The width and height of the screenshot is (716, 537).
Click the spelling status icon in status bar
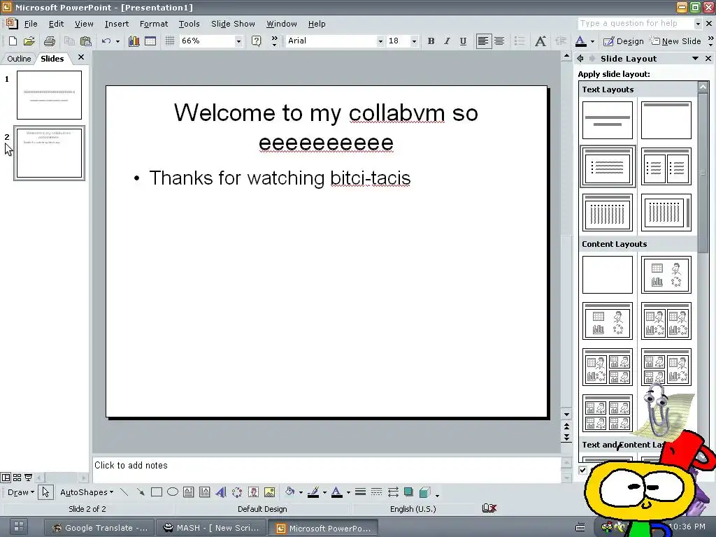489,508
